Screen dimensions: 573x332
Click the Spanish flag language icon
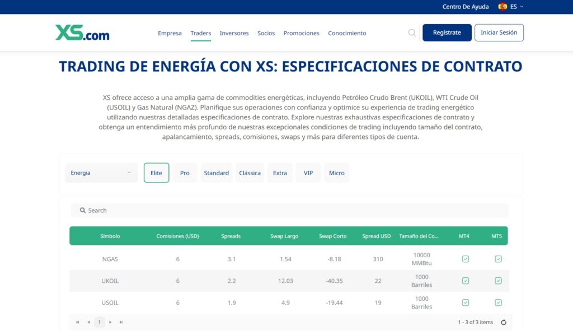(x=502, y=7)
